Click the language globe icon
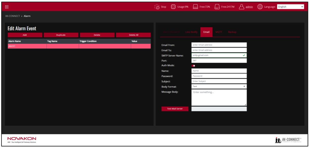Viewport: 309px width, 147px height. [x=260, y=7]
